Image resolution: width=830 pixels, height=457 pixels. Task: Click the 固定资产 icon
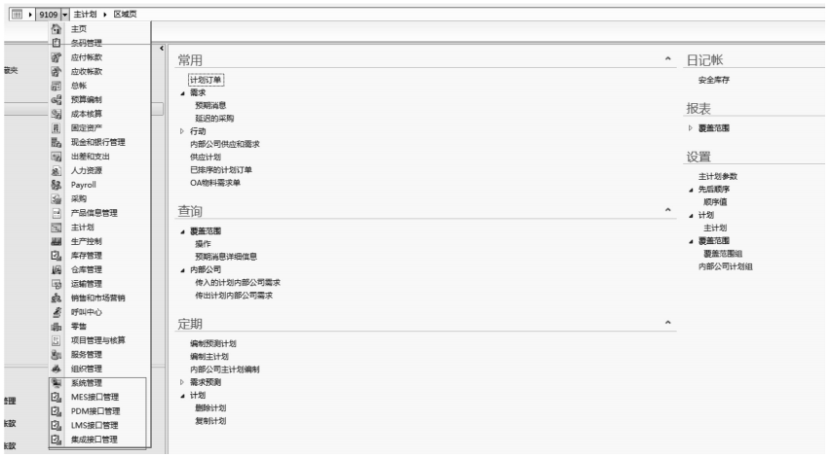[x=57, y=127]
